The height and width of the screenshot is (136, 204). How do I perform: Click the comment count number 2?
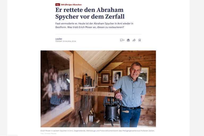(x=124, y=40)
